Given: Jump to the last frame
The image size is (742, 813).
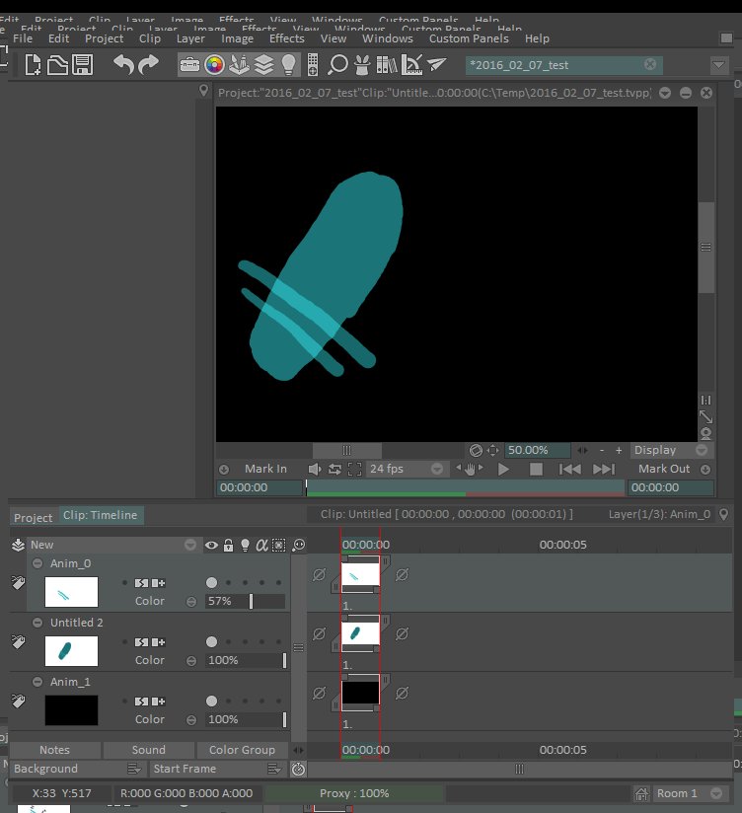Looking at the screenshot, I should 604,470.
